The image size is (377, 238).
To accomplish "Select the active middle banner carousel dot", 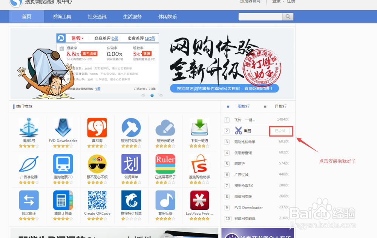I will 152,96.
